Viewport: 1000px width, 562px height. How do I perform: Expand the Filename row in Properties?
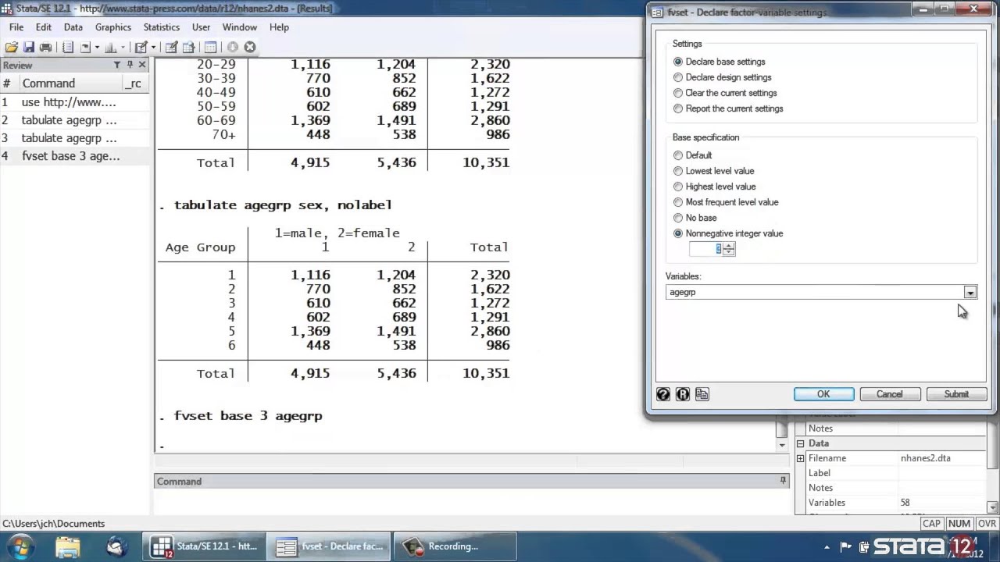click(800, 458)
